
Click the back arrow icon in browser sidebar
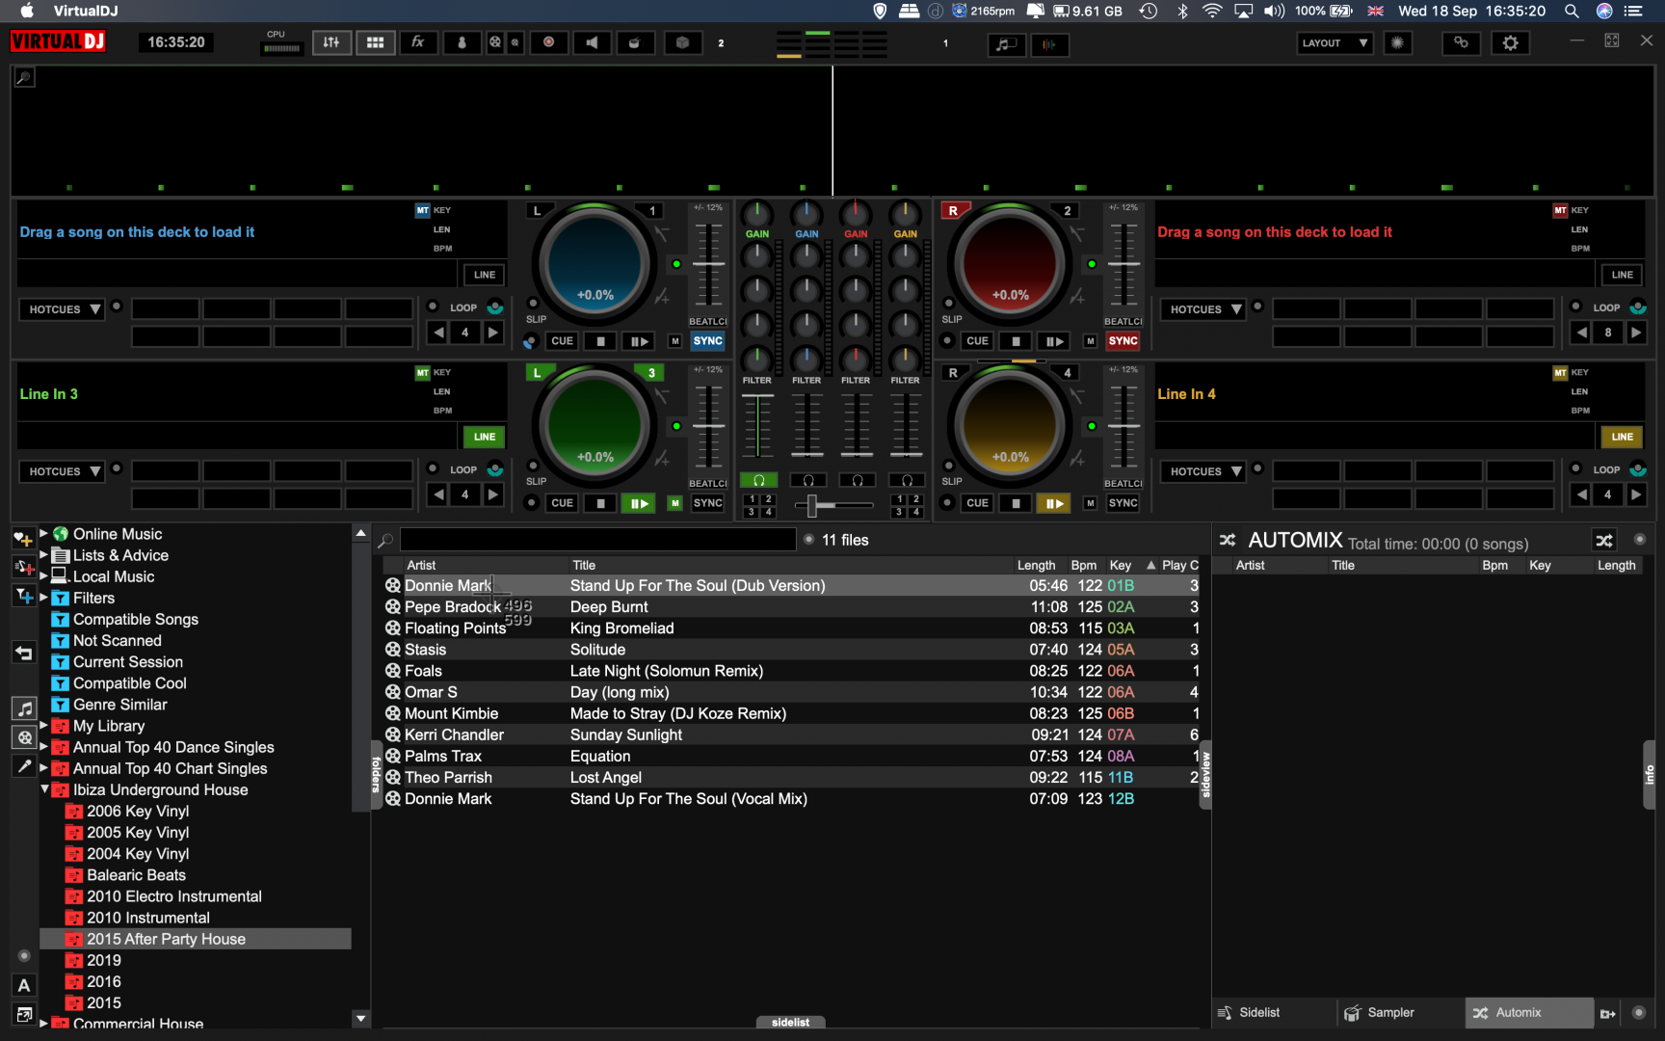[x=23, y=653]
